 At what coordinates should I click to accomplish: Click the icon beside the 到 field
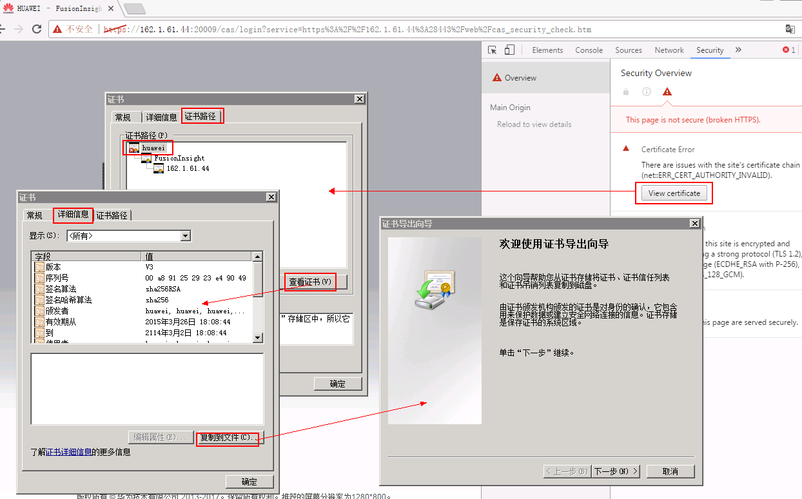[x=39, y=333]
